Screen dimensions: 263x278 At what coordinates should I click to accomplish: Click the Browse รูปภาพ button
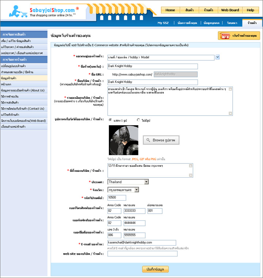pos(161,140)
